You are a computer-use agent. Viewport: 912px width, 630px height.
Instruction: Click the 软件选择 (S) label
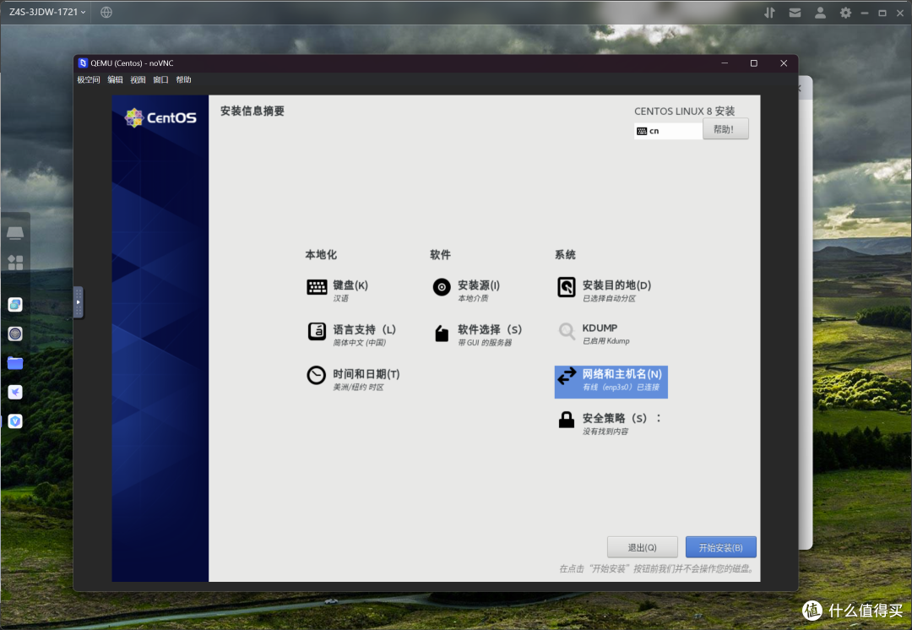click(x=490, y=329)
